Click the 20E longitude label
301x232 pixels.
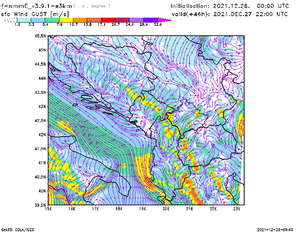[x=166, y=209]
